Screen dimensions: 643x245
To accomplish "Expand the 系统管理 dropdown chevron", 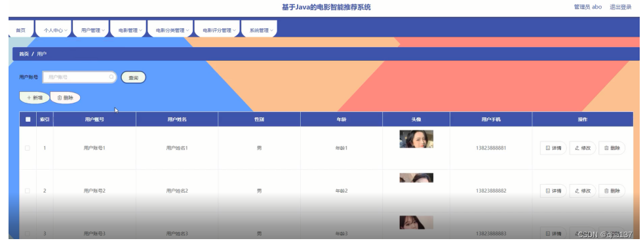I will coord(271,30).
